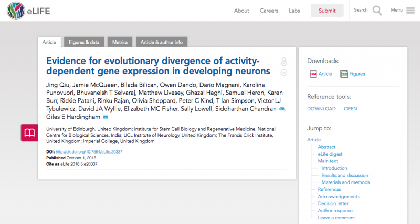The image size is (420, 224).
Task: Click email icon beside Siddharthan Chandran
Action: (x=282, y=109)
